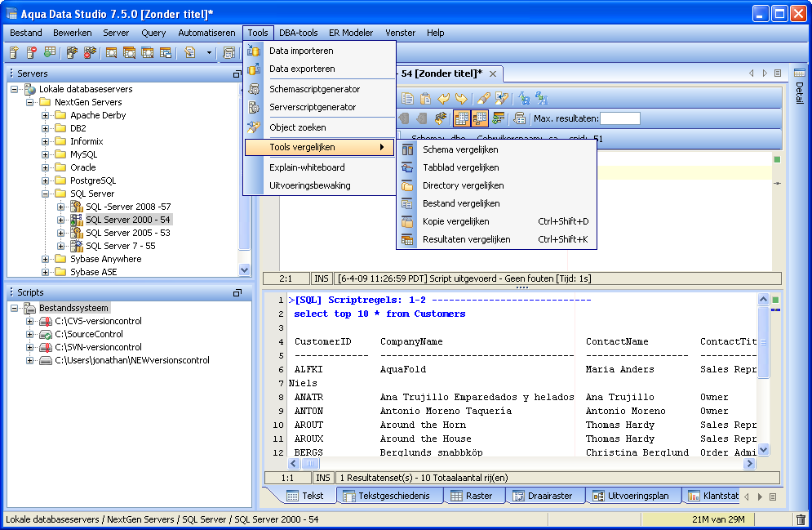The width and height of the screenshot is (812, 530).
Task: Click the refresh results green arrows icon
Action: [498, 118]
